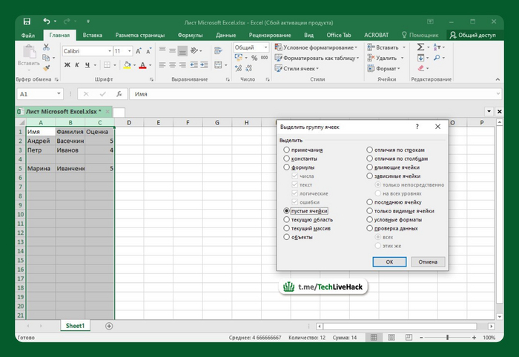
Task: Click the Cut scissors icon
Action: pyautogui.click(x=46, y=47)
